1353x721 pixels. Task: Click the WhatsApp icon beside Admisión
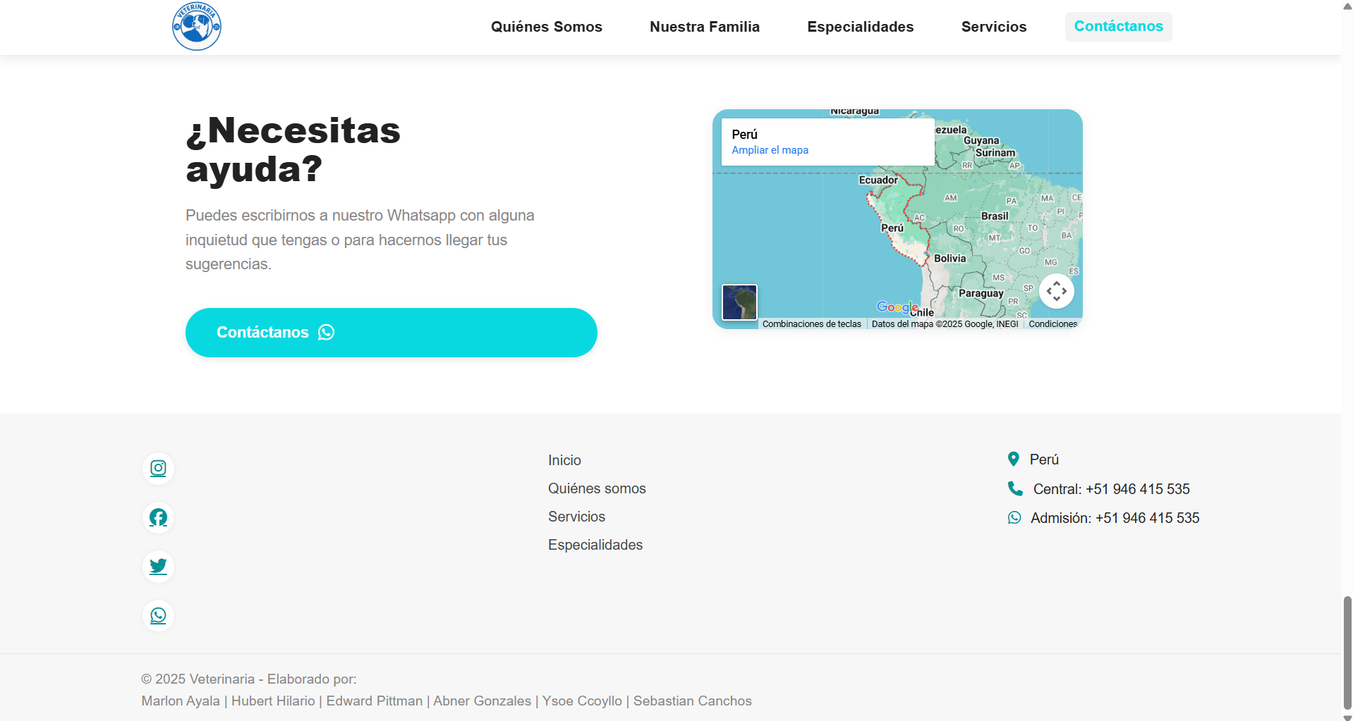coord(1014,517)
